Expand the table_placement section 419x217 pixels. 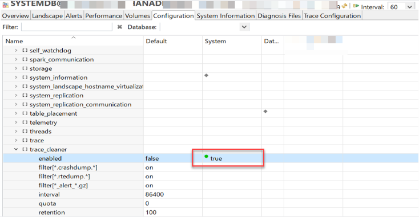pyautogui.click(x=16, y=113)
